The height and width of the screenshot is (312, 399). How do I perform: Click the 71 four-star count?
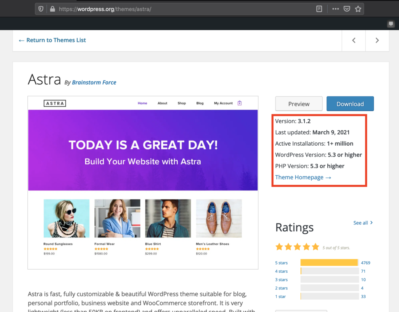[363, 271]
